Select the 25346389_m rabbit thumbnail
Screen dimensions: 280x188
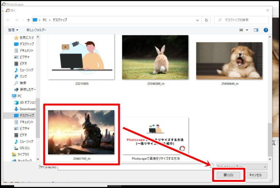[155, 57]
